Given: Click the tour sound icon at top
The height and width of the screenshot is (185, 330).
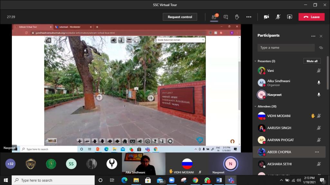Looking at the screenshot, I should click(x=114, y=40).
